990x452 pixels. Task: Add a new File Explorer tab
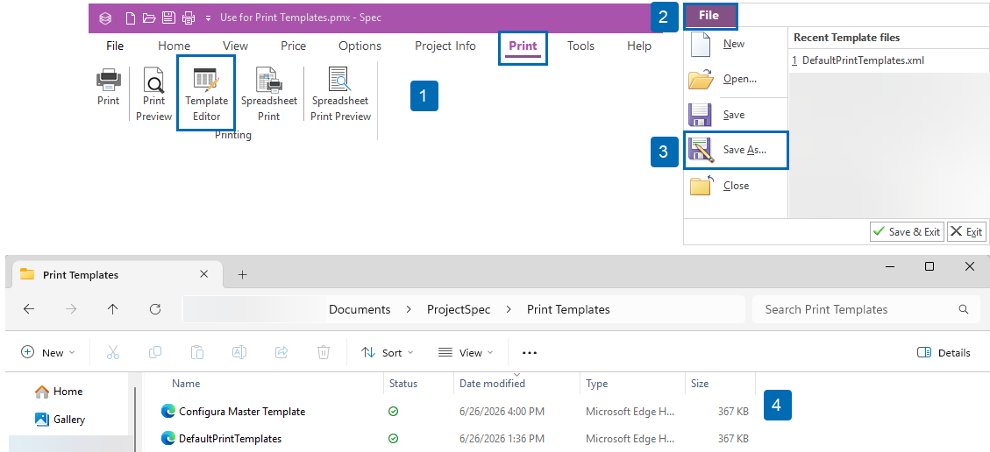coord(242,274)
